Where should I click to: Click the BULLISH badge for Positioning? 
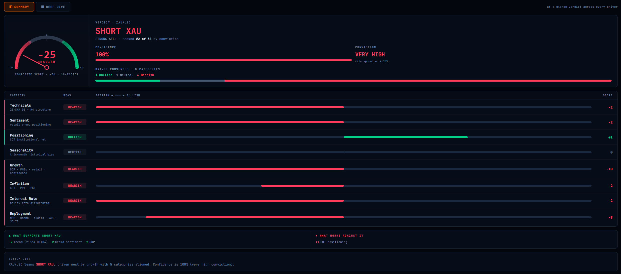click(75, 137)
